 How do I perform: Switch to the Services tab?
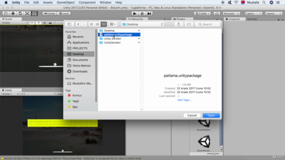tap(252, 19)
